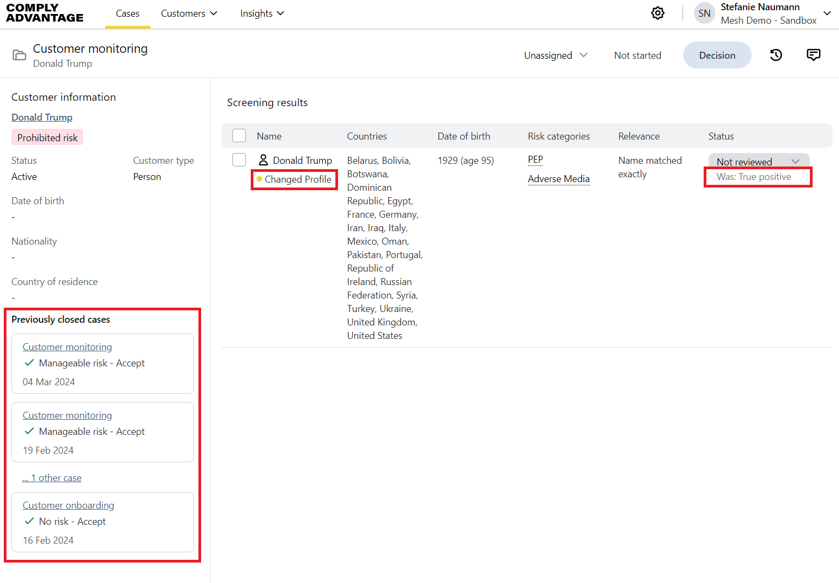Open the case history clock icon
Image resolution: width=839 pixels, height=583 pixels.
coord(776,55)
